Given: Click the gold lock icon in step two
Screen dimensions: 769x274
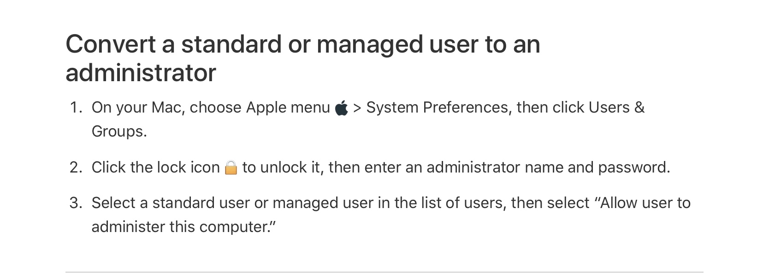Looking at the screenshot, I should [231, 167].
